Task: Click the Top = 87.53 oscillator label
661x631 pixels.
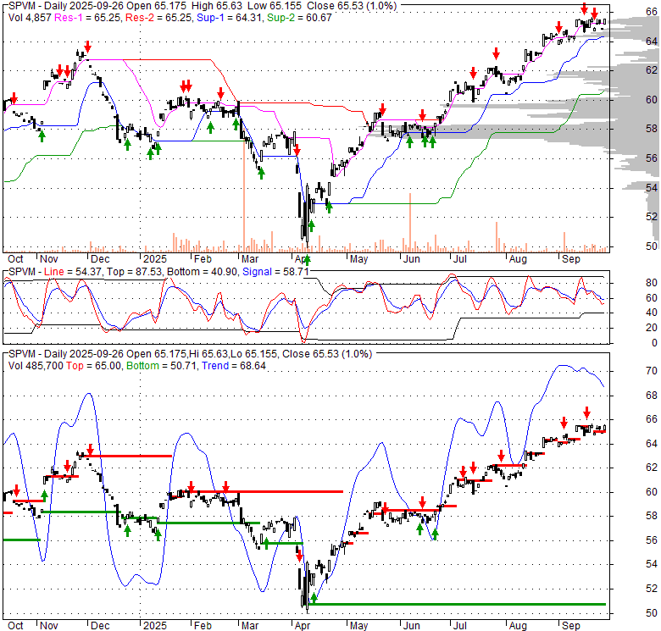Action: pyautogui.click(x=134, y=272)
